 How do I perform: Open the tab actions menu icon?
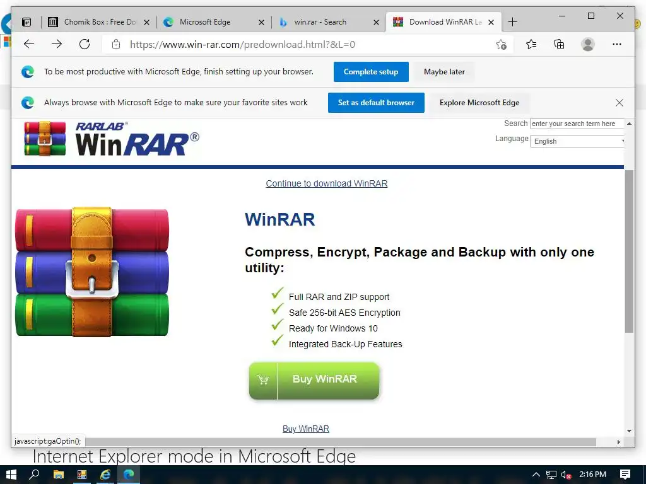pyautogui.click(x=26, y=22)
